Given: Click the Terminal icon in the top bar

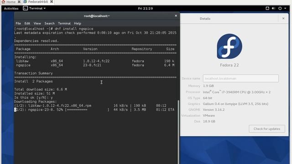Looking at the screenshot, I should click(26, 8).
